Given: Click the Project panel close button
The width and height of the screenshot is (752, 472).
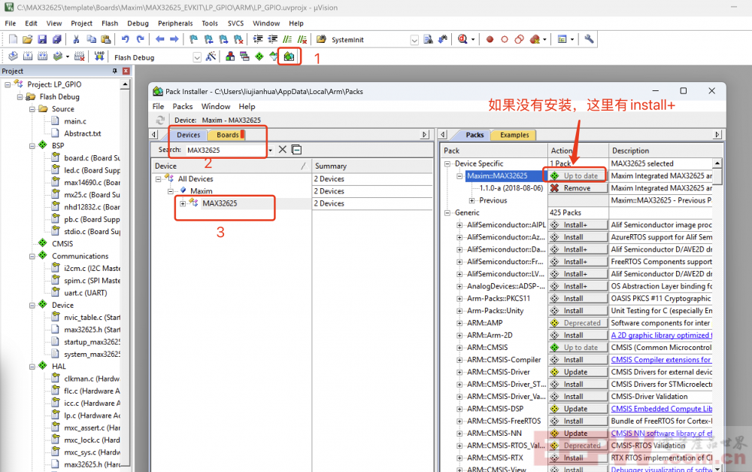Looking at the screenshot, I should pyautogui.click(x=126, y=71).
